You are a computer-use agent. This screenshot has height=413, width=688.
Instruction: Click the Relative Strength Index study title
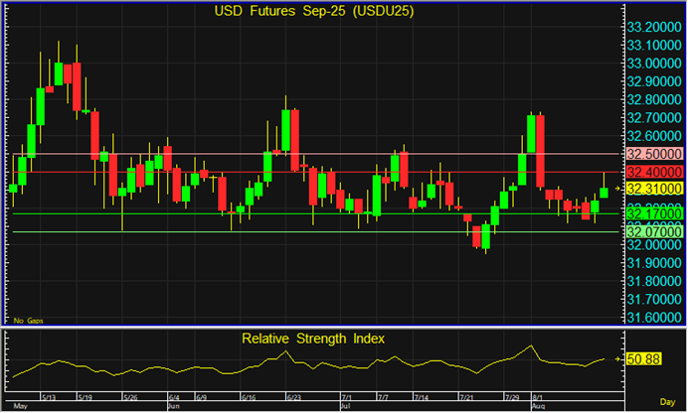pyautogui.click(x=313, y=339)
